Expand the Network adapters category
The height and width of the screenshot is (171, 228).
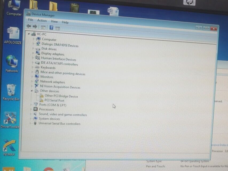pyautogui.click(x=32, y=81)
